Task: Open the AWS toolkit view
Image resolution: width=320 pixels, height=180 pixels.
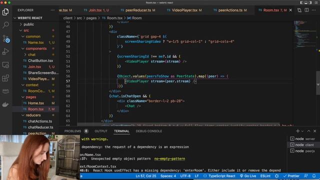Action: pos(5,90)
